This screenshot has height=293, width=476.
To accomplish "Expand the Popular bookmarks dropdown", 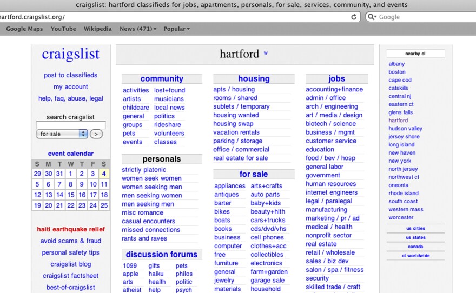I will click(176, 29).
